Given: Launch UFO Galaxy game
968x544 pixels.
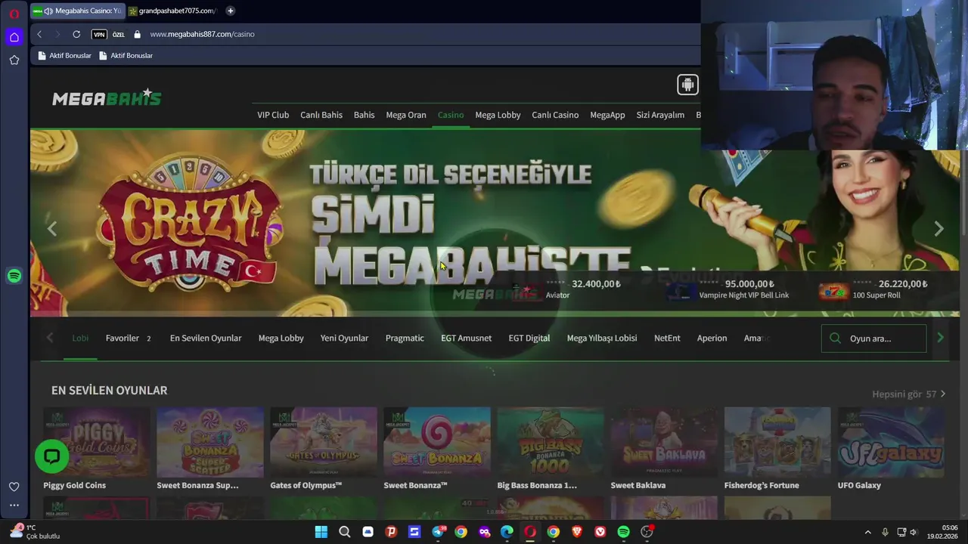Looking at the screenshot, I should (891, 443).
